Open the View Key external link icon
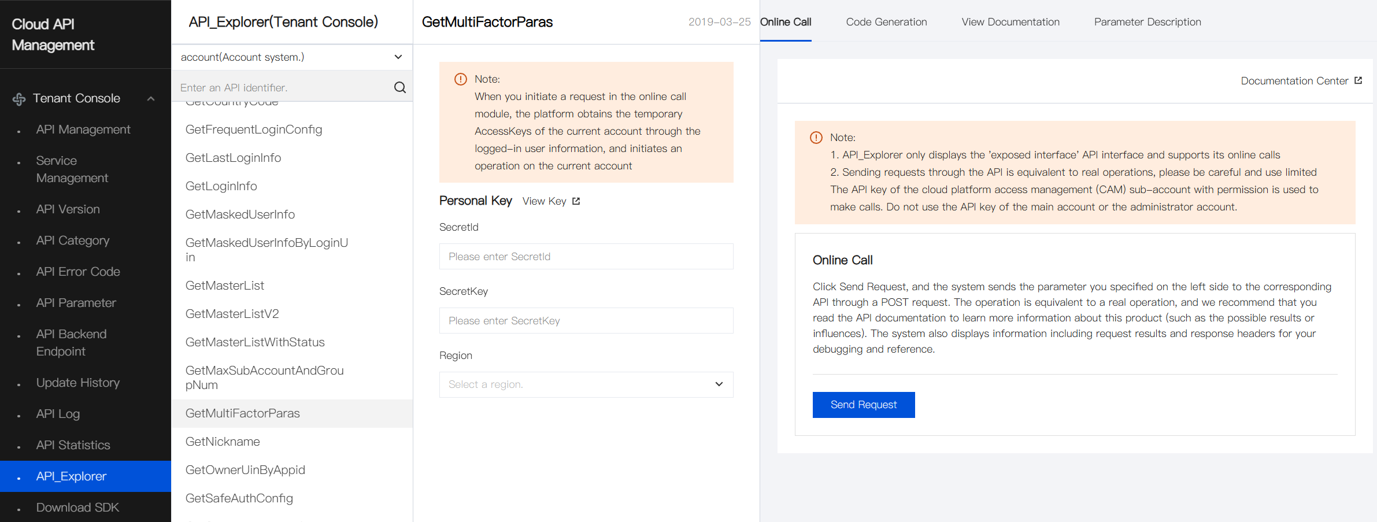 tap(576, 201)
